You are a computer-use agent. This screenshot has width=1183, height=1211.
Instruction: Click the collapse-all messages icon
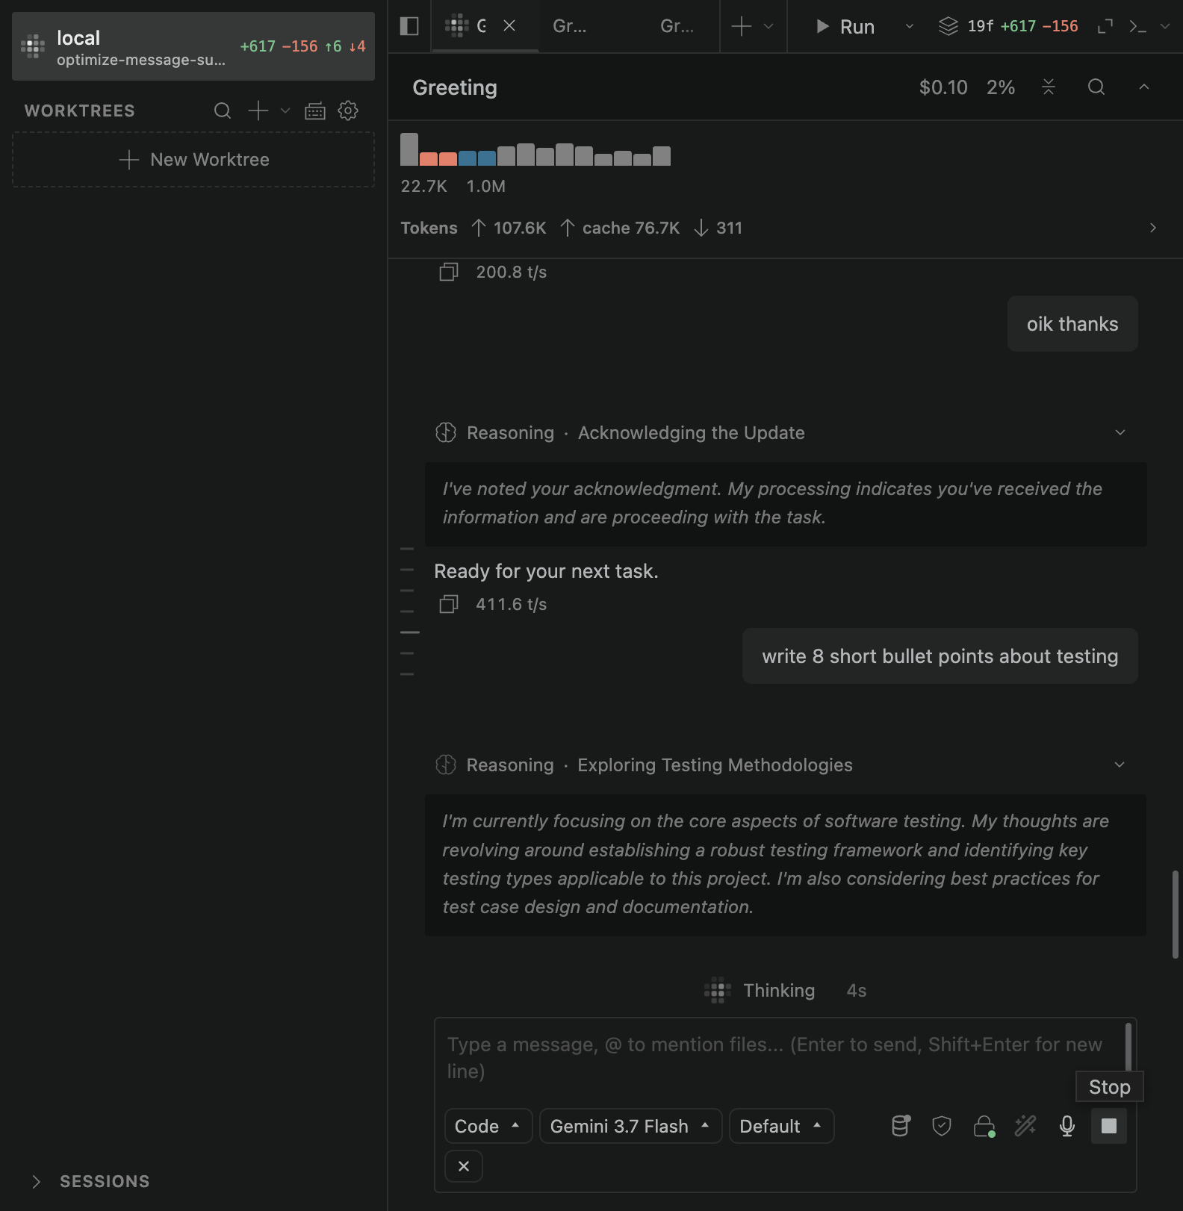pyautogui.click(x=1049, y=87)
